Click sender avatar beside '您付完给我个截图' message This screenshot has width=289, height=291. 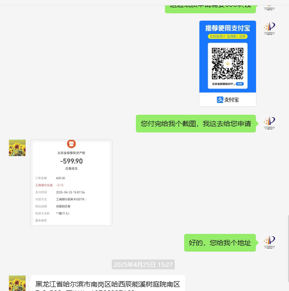pos(269,123)
